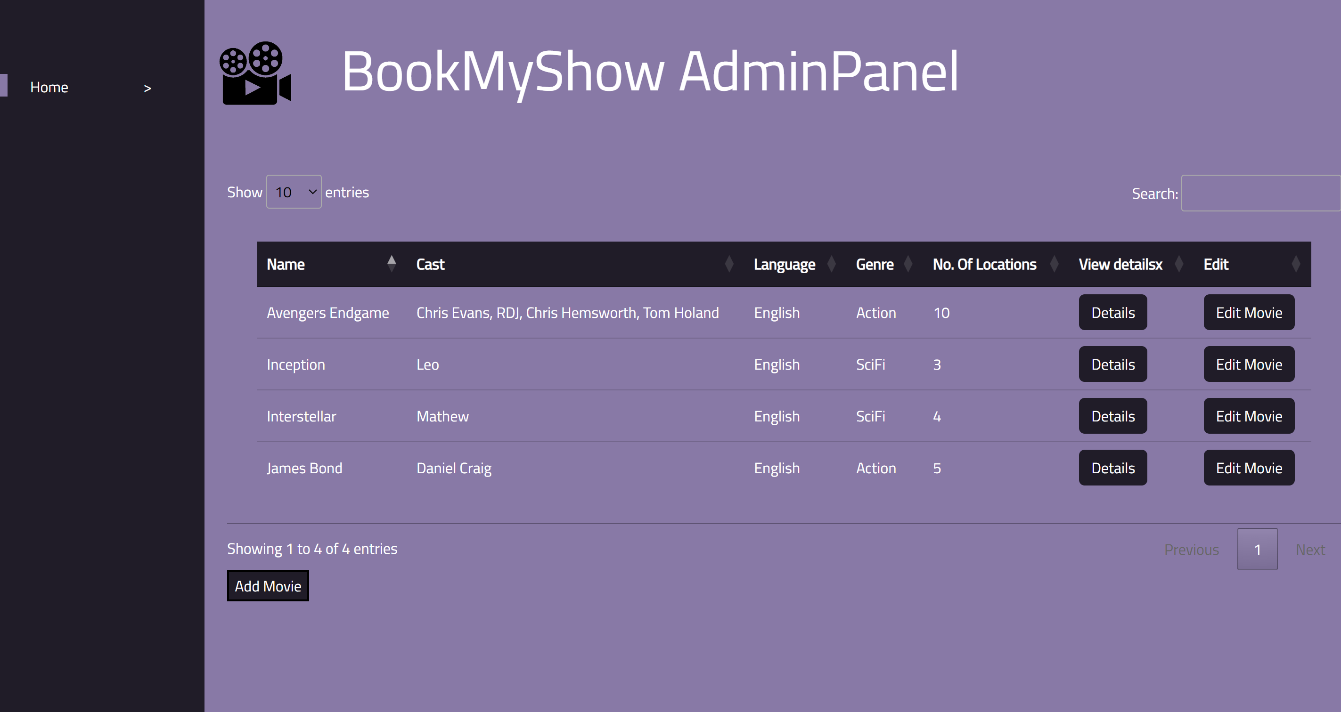Open Details for Inception
This screenshot has width=1341, height=712.
click(x=1112, y=364)
